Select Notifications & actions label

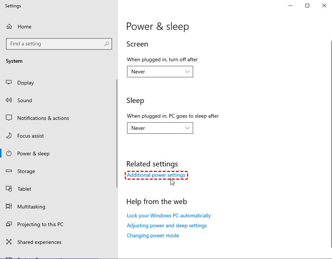pos(43,118)
